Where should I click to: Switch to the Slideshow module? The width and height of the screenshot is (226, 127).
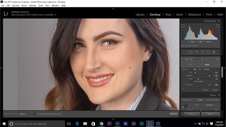(x=194, y=14)
